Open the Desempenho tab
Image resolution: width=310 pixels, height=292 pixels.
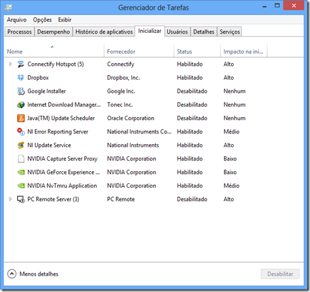[x=54, y=32]
